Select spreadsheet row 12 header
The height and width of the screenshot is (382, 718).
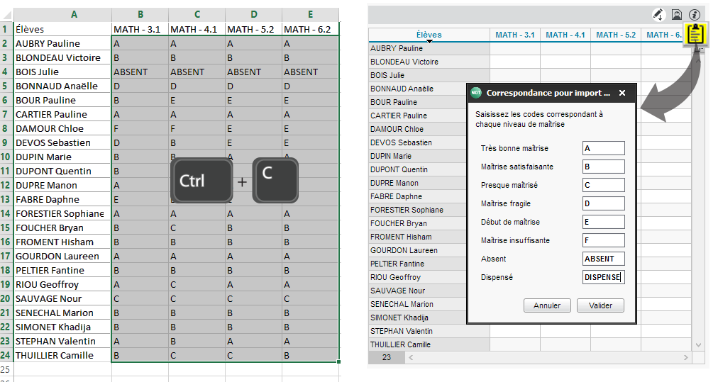click(x=6, y=185)
